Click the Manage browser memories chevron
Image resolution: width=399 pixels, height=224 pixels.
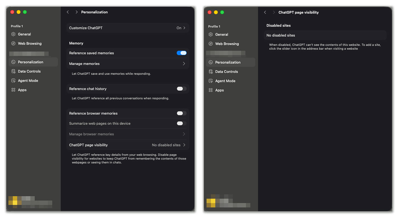(184, 134)
